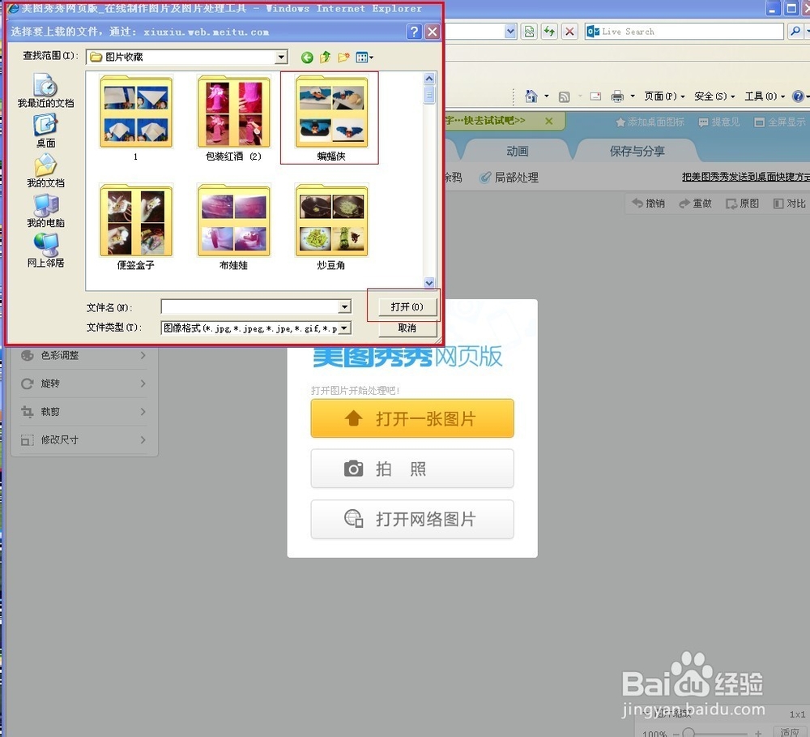
Task: Select the 炒豆角 folder
Action: point(330,226)
